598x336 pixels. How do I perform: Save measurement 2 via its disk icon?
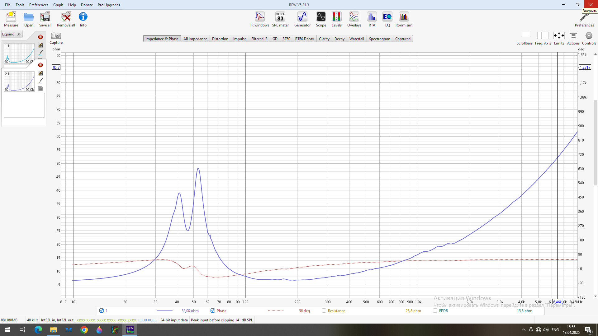pyautogui.click(x=40, y=73)
